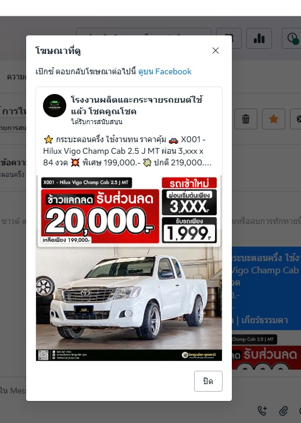Click the clock availability status icon

click(x=293, y=38)
